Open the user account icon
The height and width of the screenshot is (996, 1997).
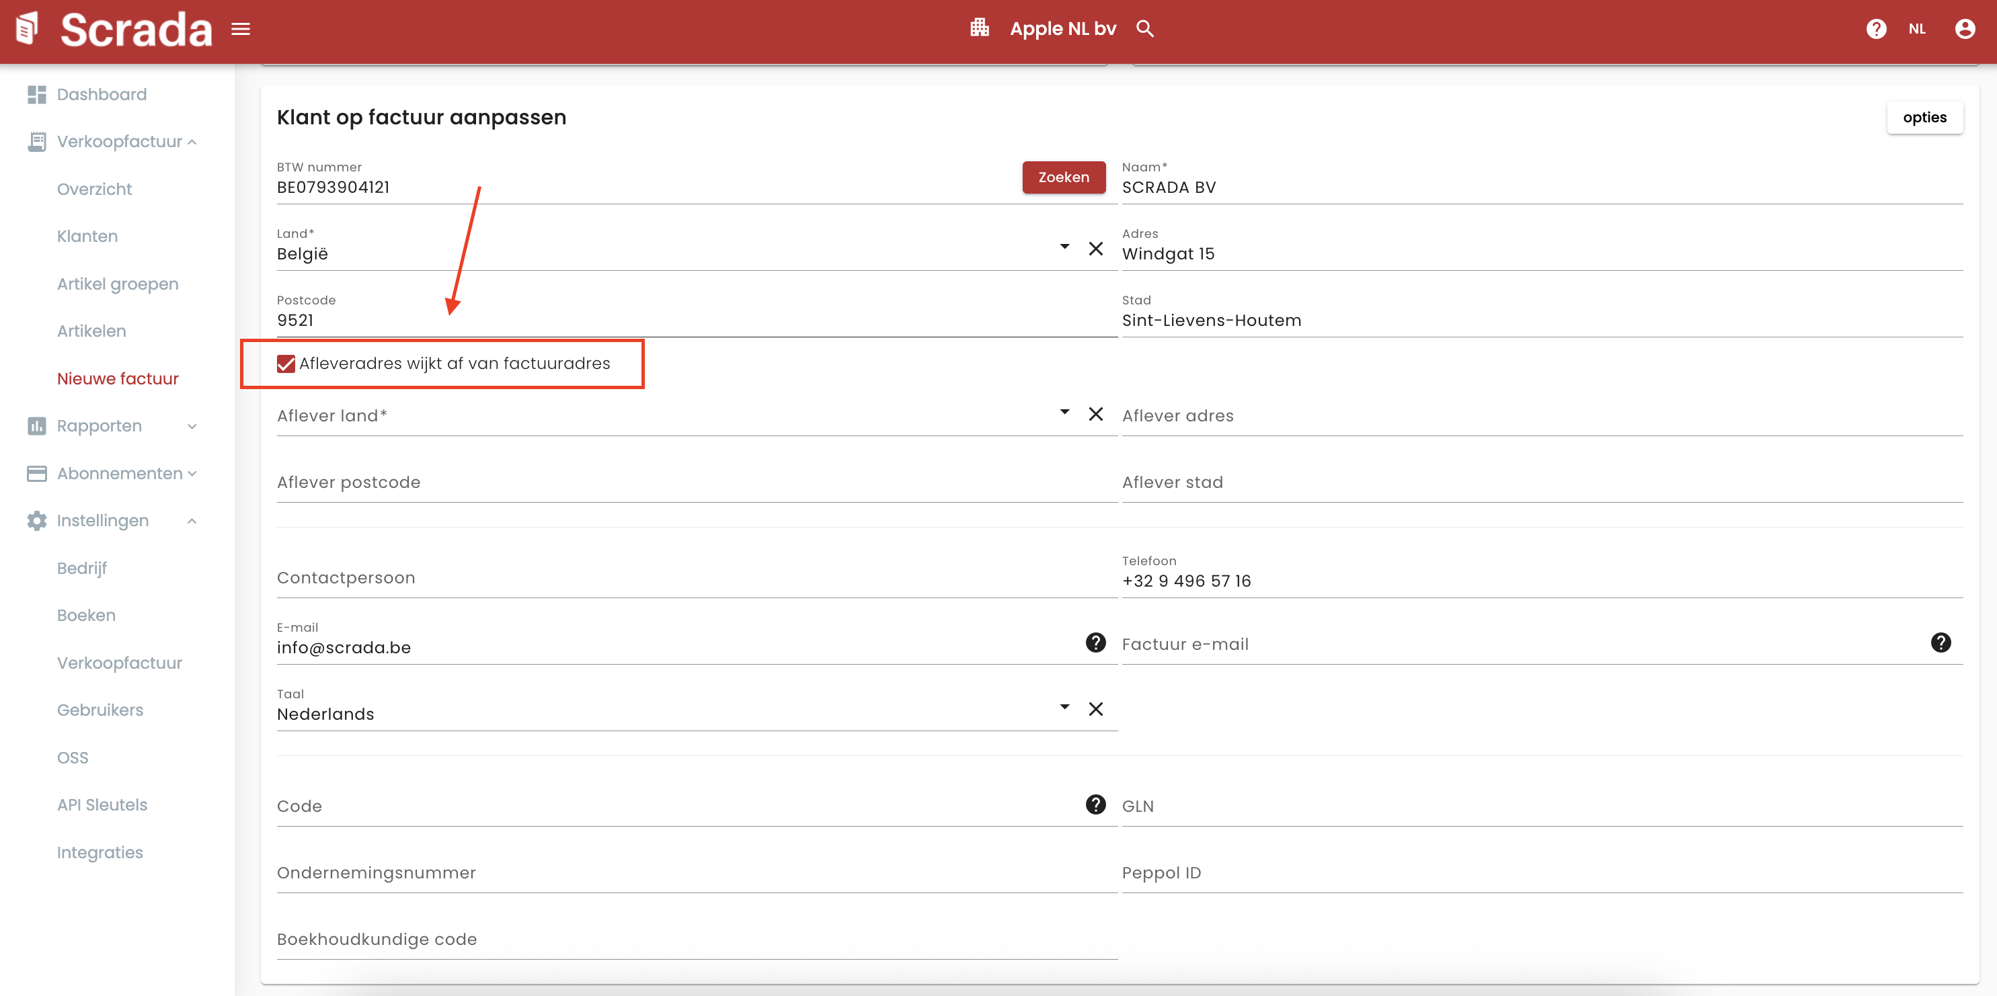[x=1965, y=30]
